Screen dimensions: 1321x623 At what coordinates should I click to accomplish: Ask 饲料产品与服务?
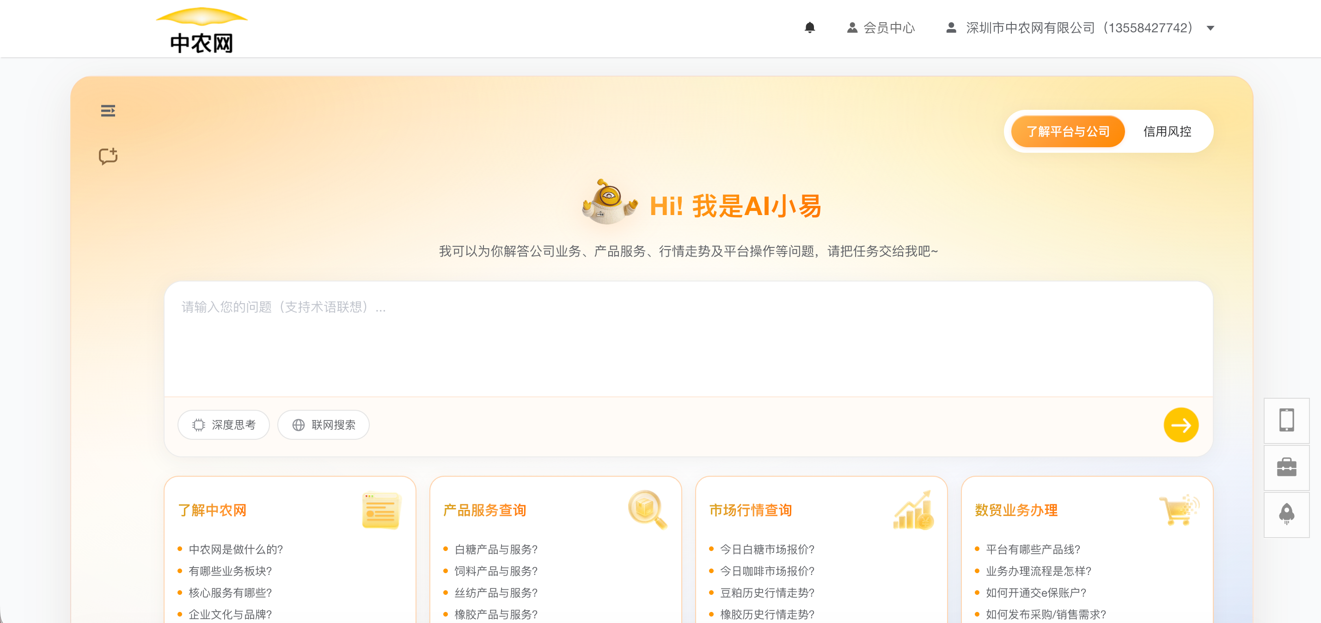pyautogui.click(x=496, y=571)
